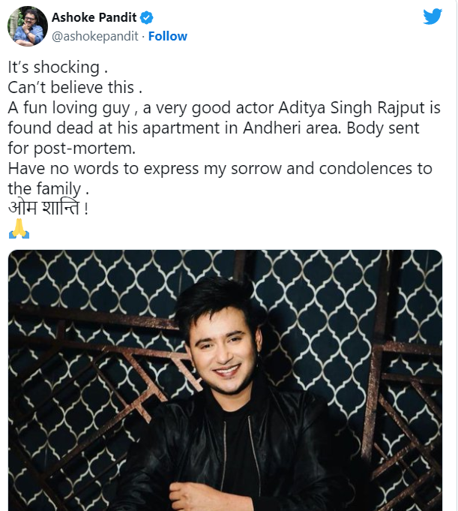This screenshot has height=511, width=458.
Task: Click the "It's shocking ." line
Action: tap(53, 67)
